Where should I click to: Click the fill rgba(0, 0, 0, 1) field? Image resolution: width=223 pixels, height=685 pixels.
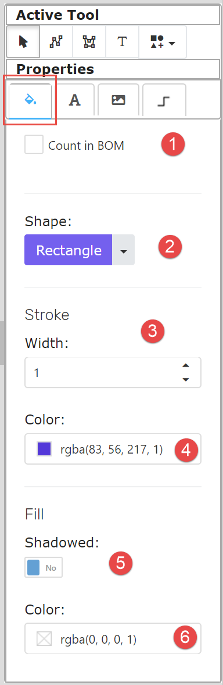click(113, 638)
